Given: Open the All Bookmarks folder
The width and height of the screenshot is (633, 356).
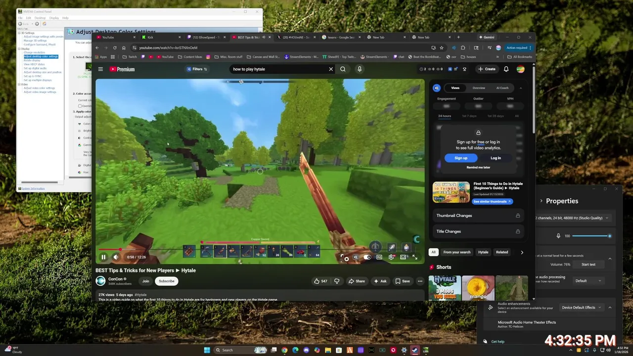Looking at the screenshot, I should point(520,57).
